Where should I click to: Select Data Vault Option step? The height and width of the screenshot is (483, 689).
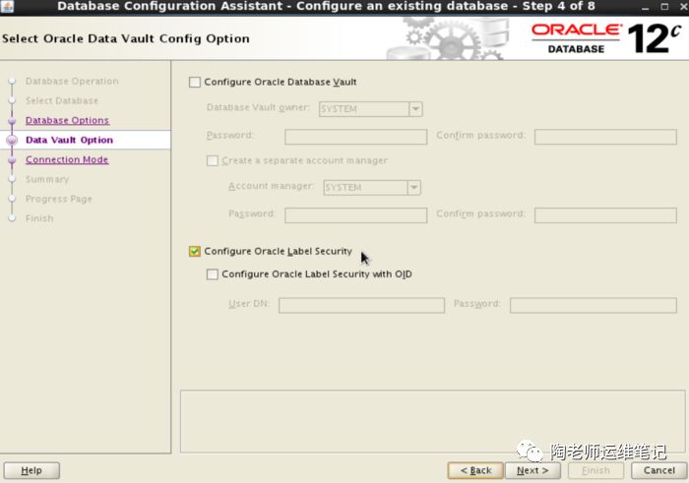(70, 140)
